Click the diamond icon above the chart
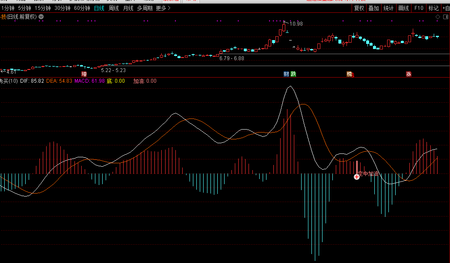Screen dimensions: 450x263 point(438,17)
